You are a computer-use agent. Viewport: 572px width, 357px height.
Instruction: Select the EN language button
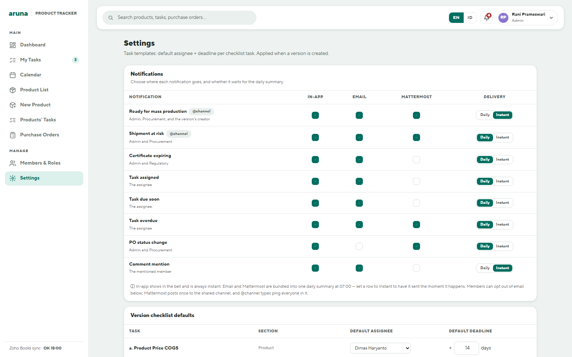[x=456, y=17]
